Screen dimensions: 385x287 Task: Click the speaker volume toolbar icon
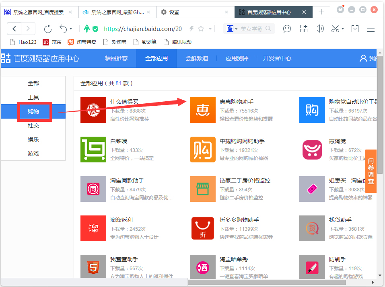(x=319, y=29)
